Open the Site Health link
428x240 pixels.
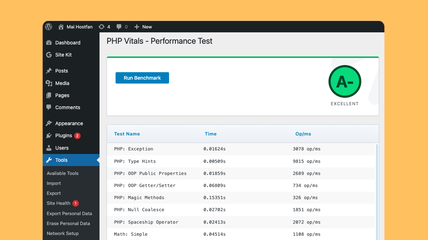pos(58,203)
